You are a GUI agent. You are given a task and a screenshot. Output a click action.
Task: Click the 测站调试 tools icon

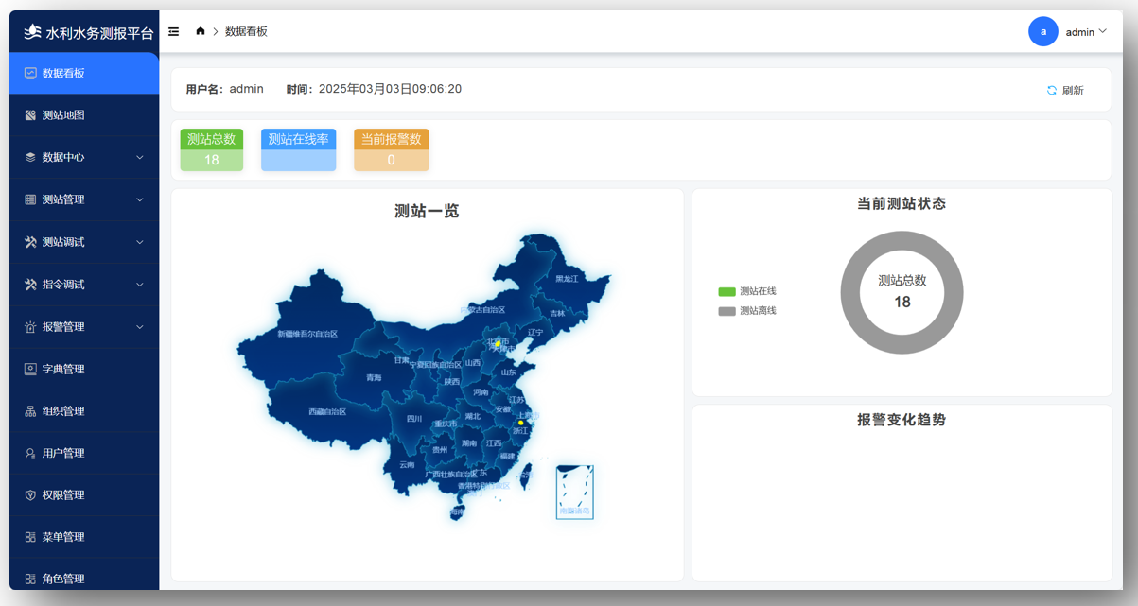pos(30,242)
